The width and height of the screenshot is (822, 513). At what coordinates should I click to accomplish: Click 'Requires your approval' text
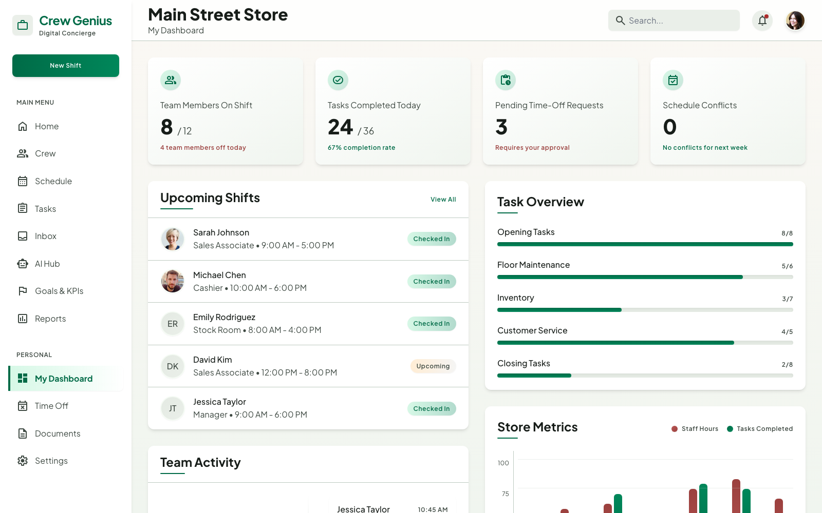click(x=532, y=148)
